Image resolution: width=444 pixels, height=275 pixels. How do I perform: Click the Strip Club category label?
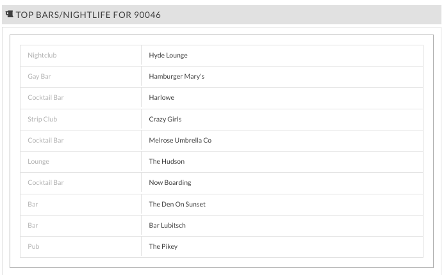point(42,119)
